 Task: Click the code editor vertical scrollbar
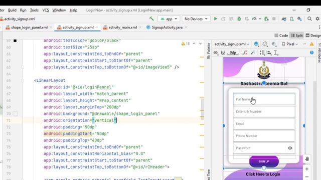(x=202, y=109)
